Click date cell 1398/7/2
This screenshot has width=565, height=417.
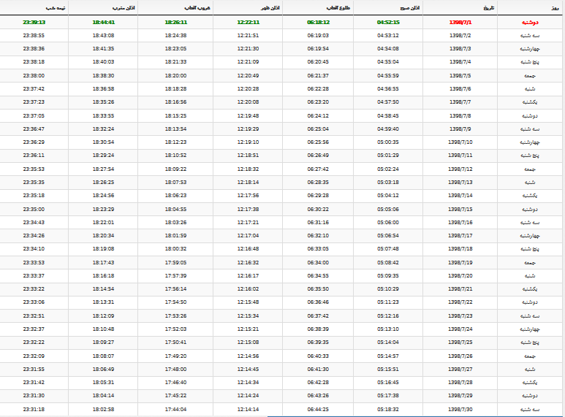pyautogui.click(x=460, y=36)
